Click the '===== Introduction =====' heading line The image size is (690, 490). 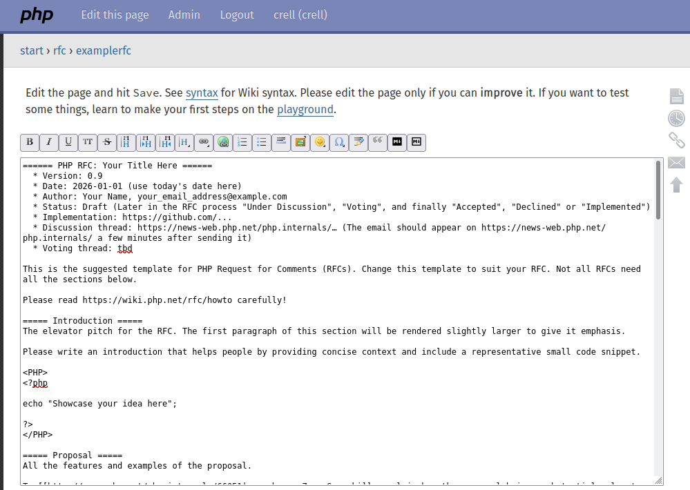pos(82,321)
